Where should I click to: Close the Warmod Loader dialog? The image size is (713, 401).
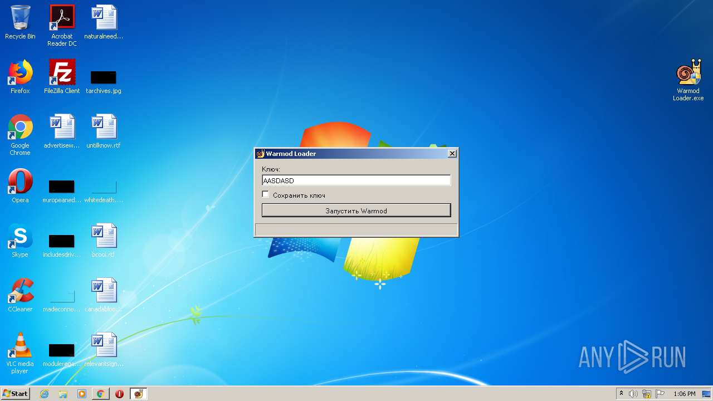[x=452, y=154]
